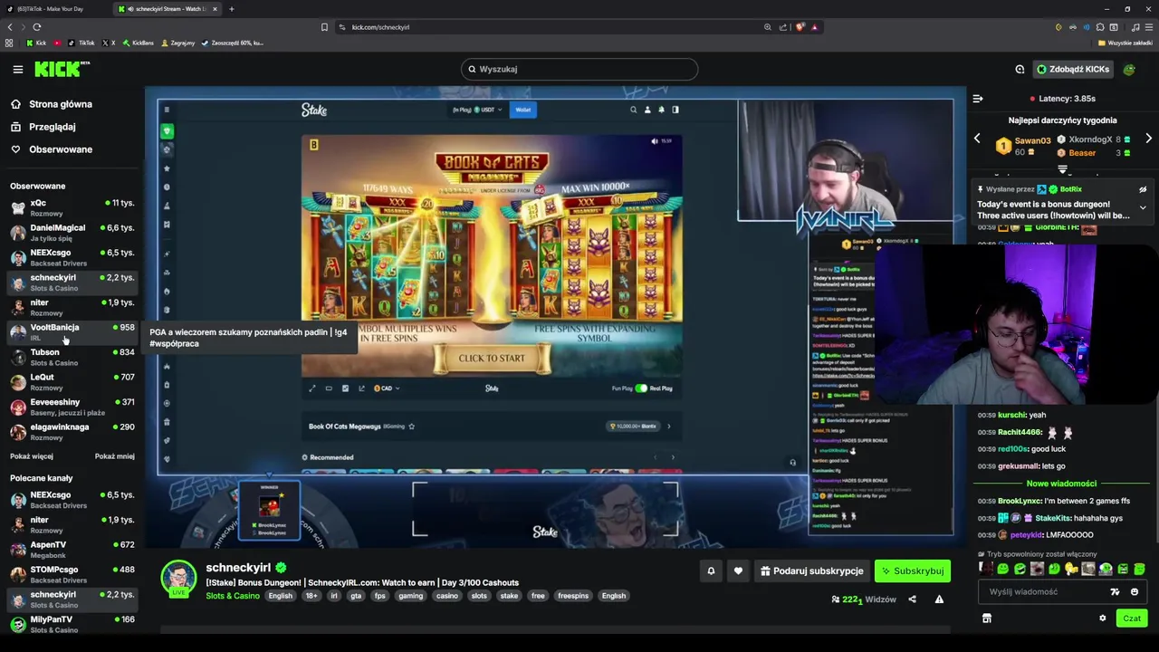Click the gaming stream tag

click(x=410, y=596)
